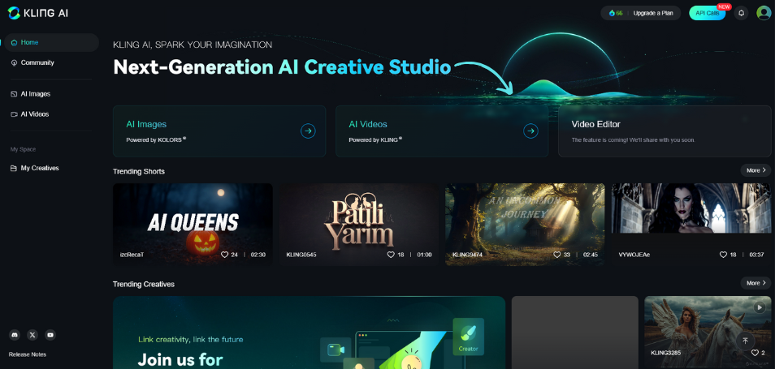Like the VYWOJEAe short heart
Viewport: 775px width, 369px height.
click(x=723, y=255)
